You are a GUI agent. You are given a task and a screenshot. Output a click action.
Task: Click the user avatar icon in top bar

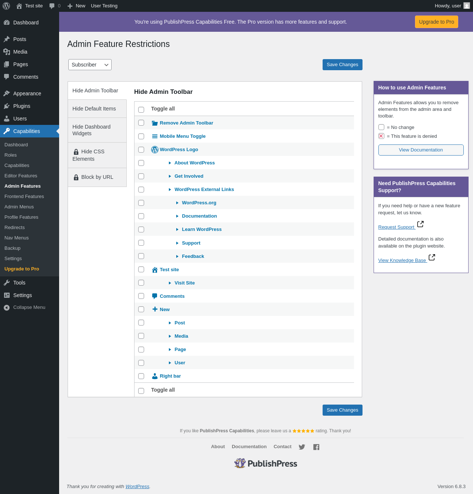coord(467,6)
